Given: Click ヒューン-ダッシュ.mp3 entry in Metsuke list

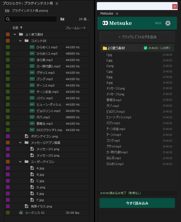Looking at the screenshot, I should click(119, 117).
